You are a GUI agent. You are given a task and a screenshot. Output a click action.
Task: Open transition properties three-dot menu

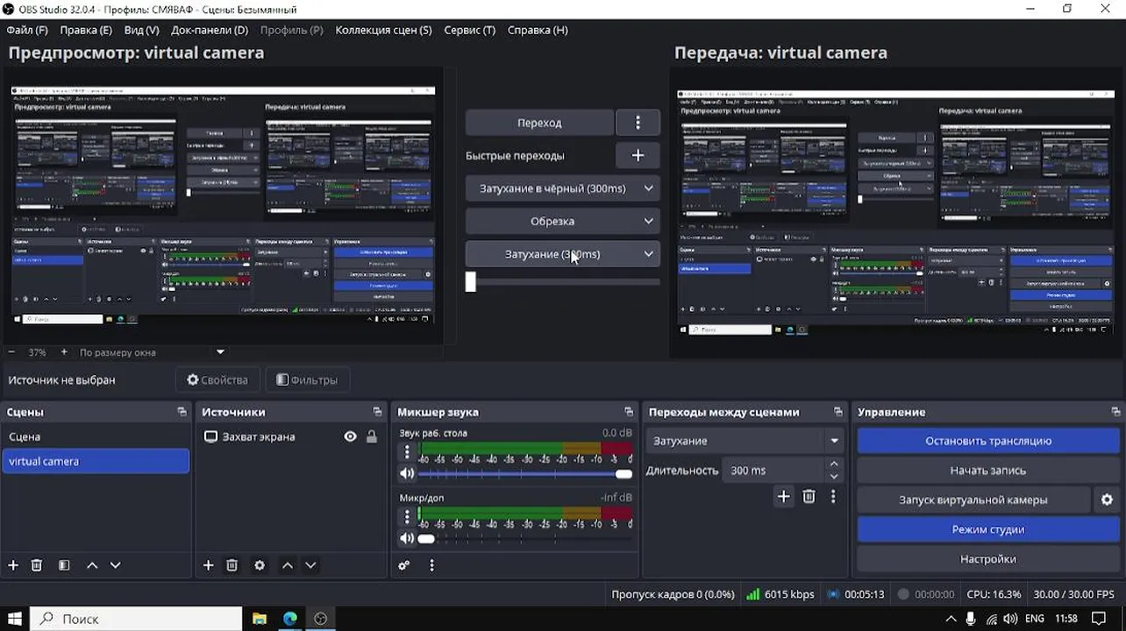tap(833, 497)
